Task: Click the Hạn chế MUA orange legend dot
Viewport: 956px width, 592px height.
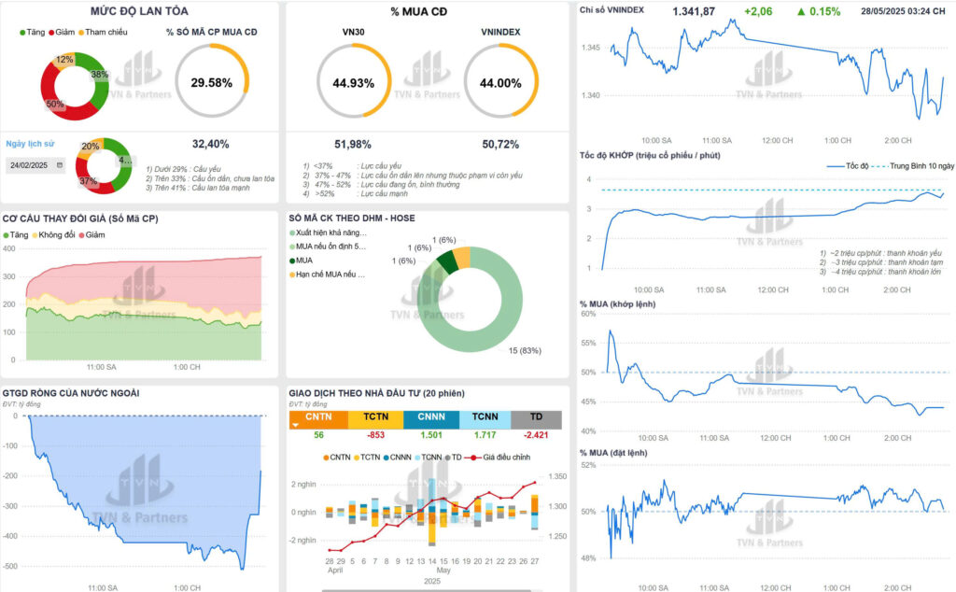Action: click(292, 275)
